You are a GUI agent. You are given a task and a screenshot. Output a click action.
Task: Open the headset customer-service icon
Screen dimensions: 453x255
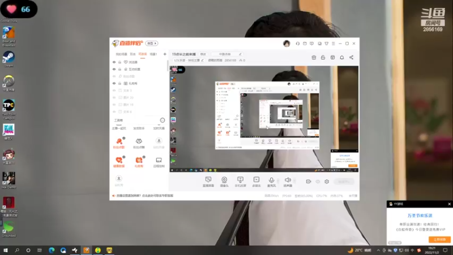(298, 44)
